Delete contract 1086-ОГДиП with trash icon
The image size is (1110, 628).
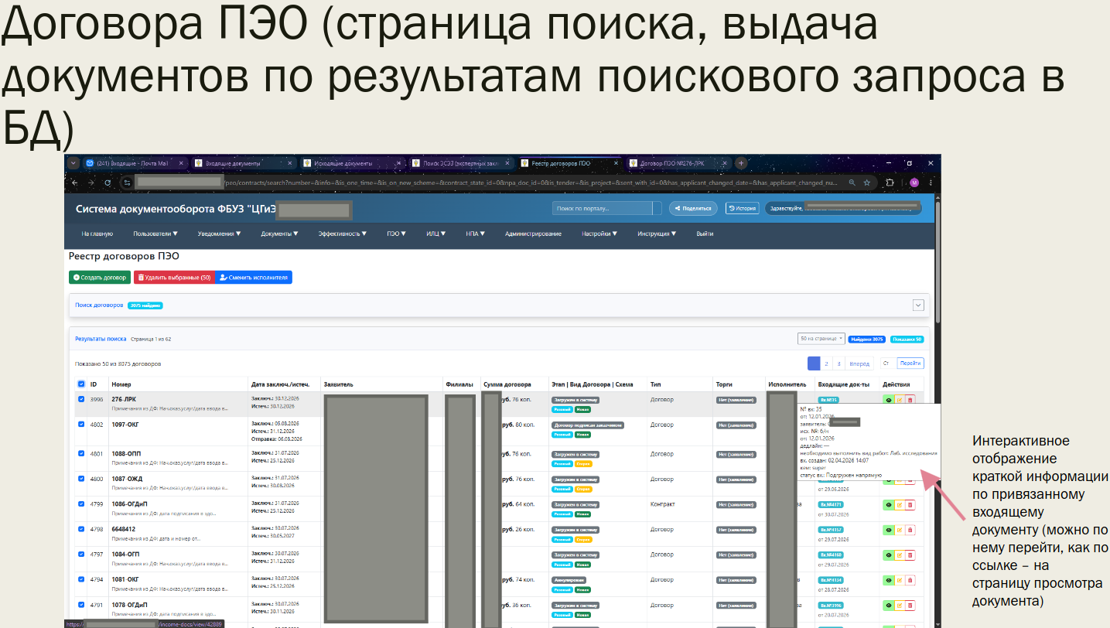tap(910, 505)
